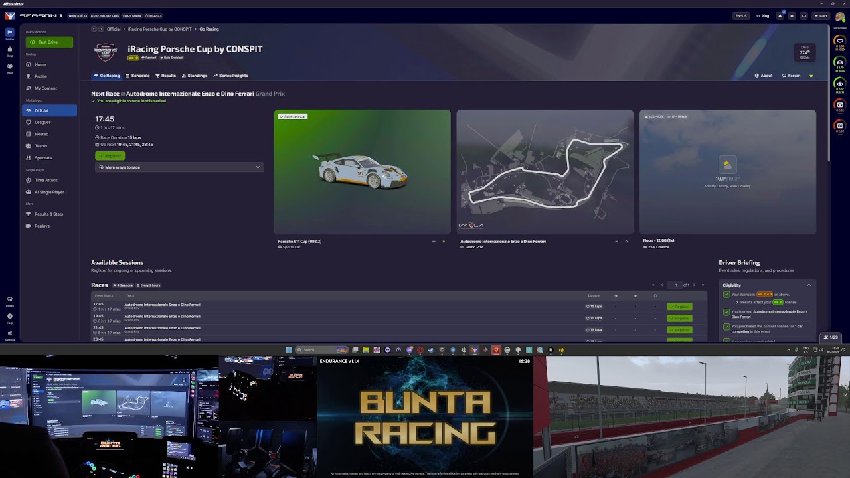Viewport: 850px width, 478px height.
Task: Open Spectate in sidebar
Action: point(50,158)
